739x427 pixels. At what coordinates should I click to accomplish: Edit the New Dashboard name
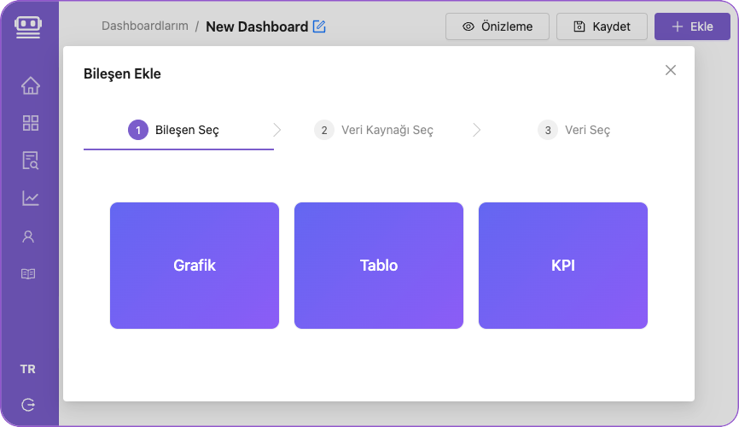319,26
